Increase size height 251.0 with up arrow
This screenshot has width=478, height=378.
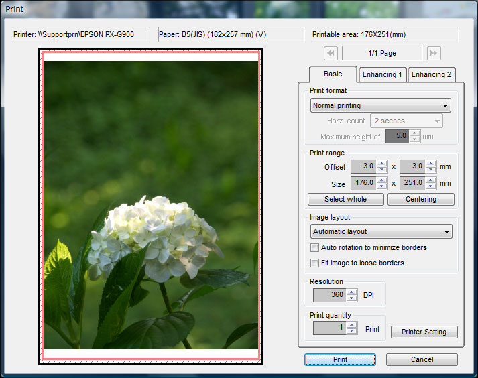(x=431, y=180)
